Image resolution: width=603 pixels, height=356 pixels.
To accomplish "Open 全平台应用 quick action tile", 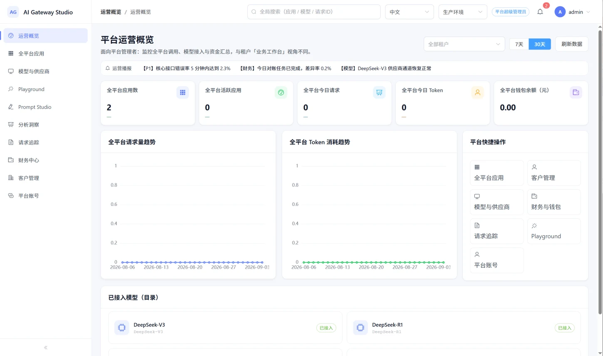I will tap(497, 173).
